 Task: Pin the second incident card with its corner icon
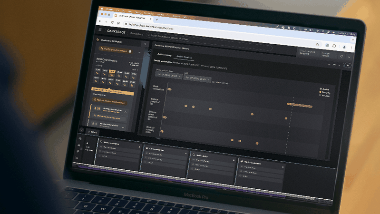point(186,154)
